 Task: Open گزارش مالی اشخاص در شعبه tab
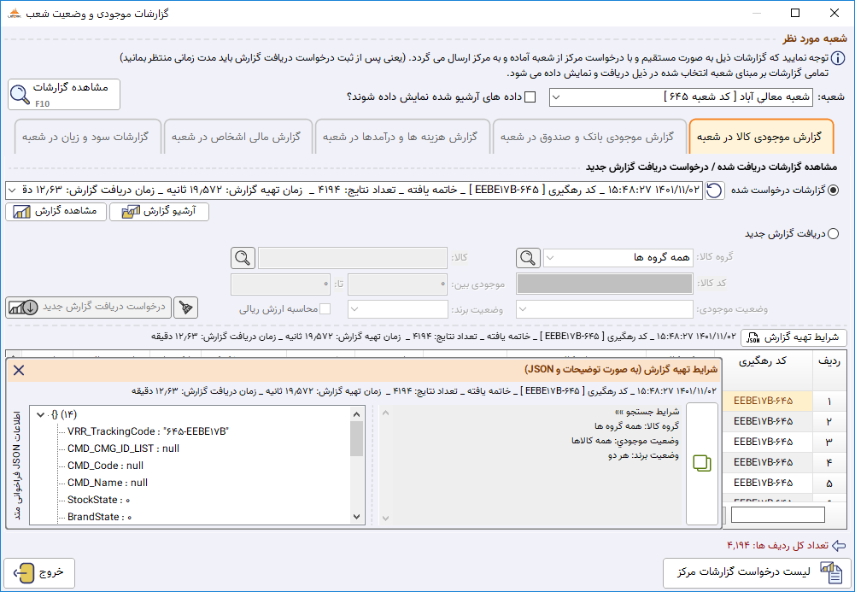click(237, 137)
